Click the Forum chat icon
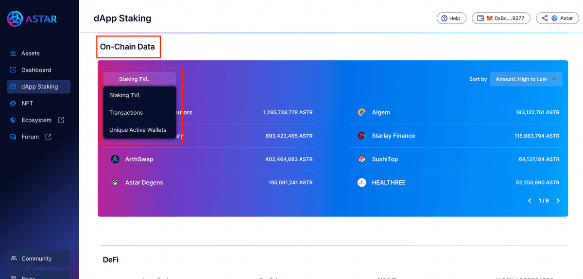The image size is (583, 279). pyautogui.click(x=13, y=137)
